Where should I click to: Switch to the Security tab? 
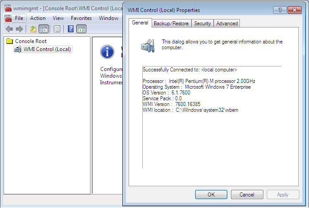point(202,24)
